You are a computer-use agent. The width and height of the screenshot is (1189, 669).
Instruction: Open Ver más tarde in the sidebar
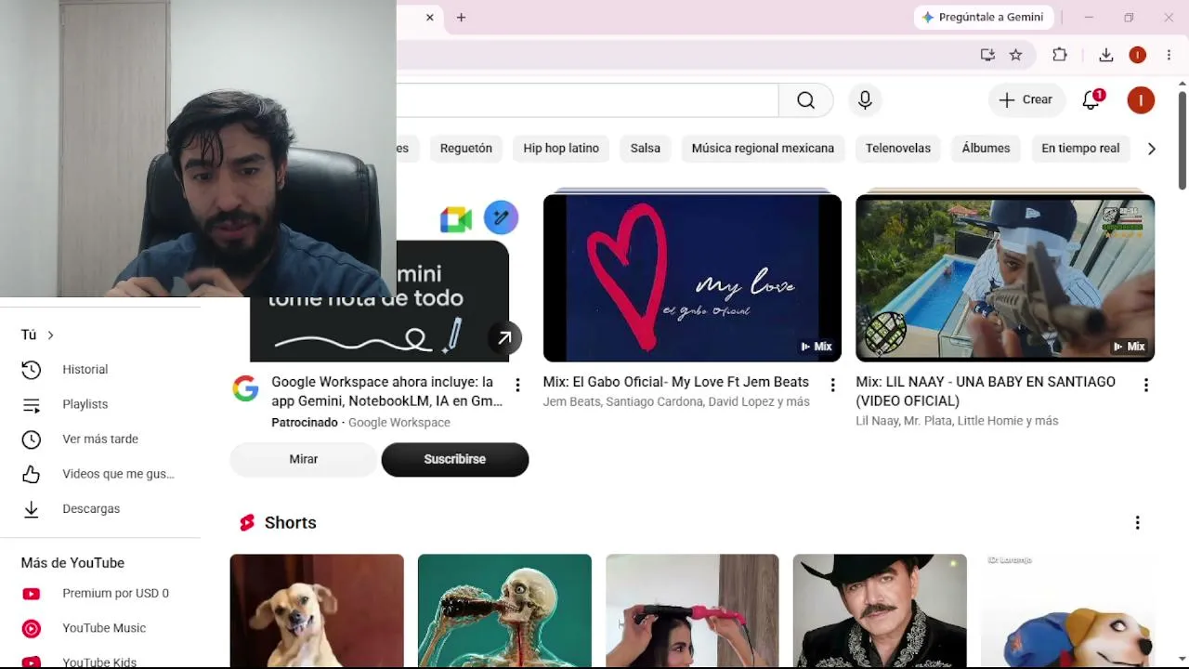(x=100, y=439)
